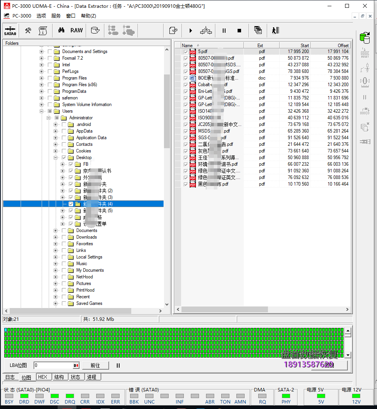
Task: Sort by the Name column header
Action: point(212,45)
